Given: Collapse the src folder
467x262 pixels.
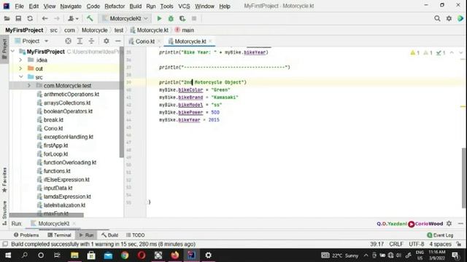Looking at the screenshot, I should pos(21,77).
